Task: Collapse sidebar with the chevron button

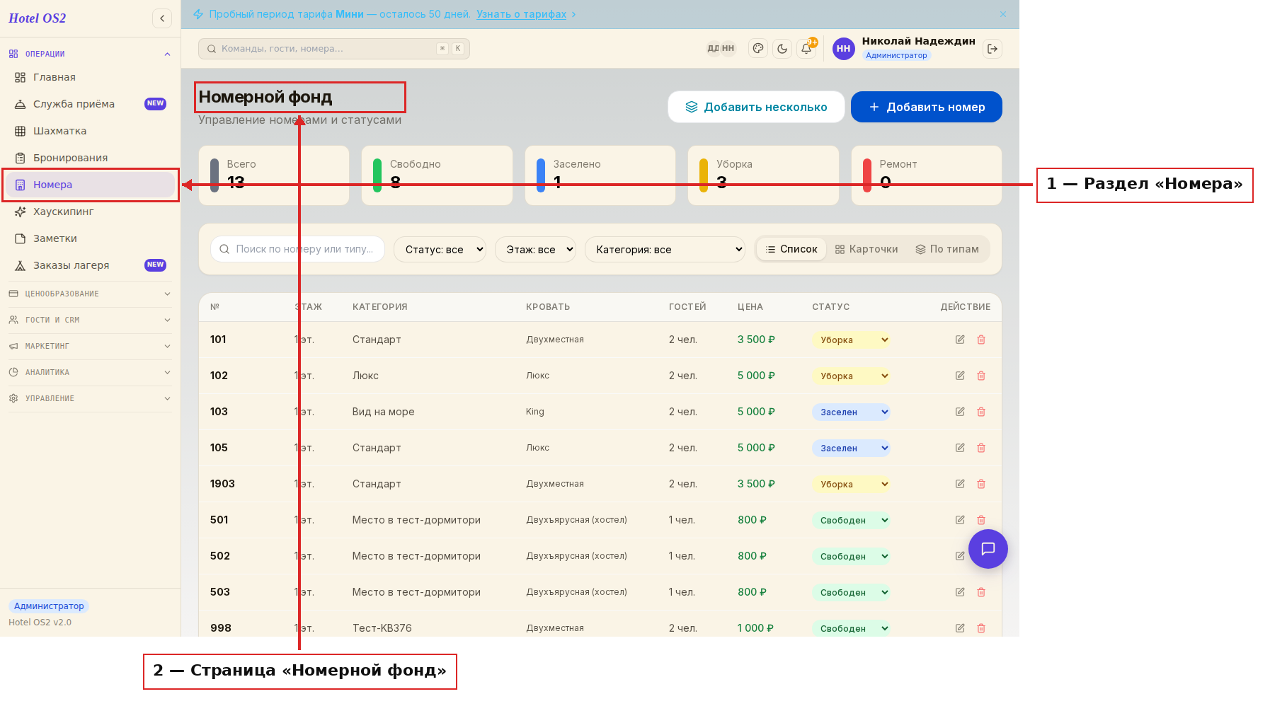Action: click(x=162, y=18)
